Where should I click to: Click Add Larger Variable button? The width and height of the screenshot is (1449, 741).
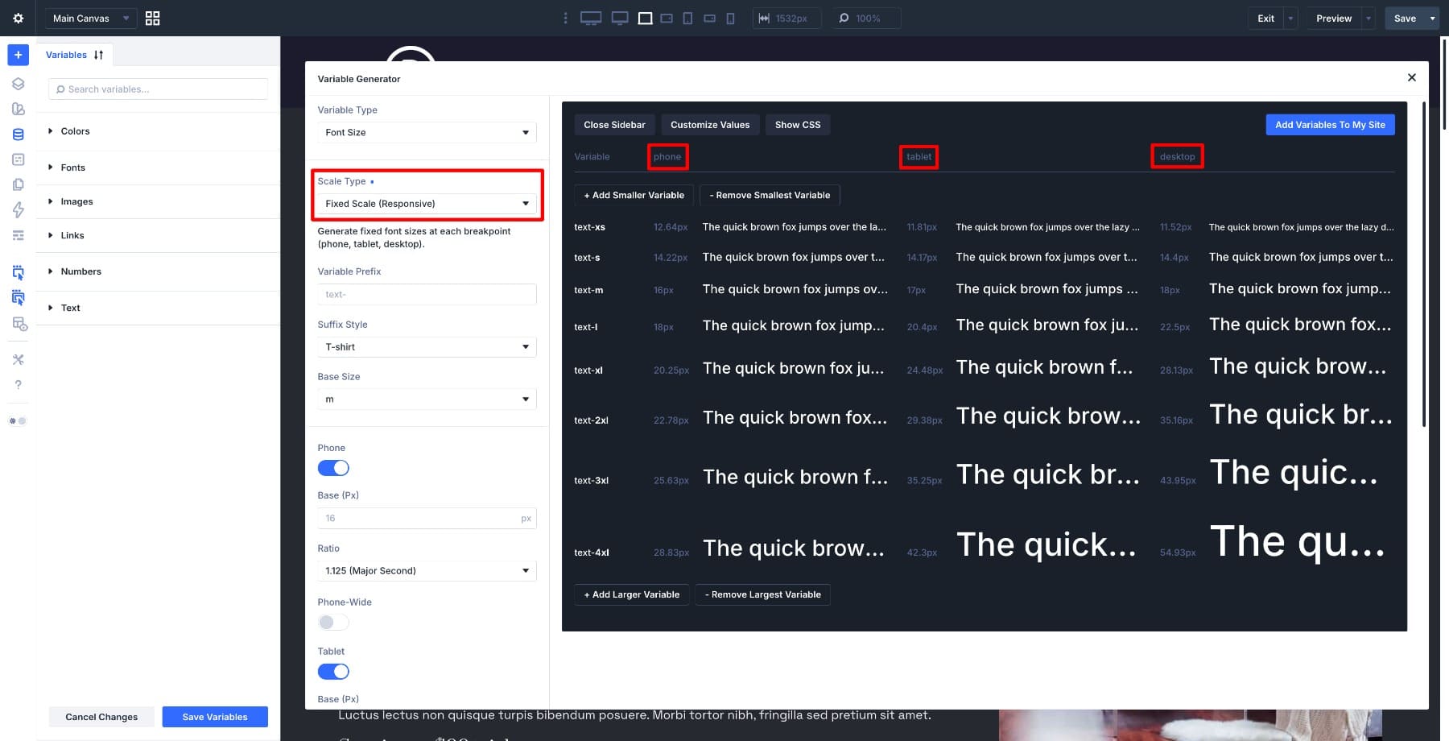coord(631,594)
